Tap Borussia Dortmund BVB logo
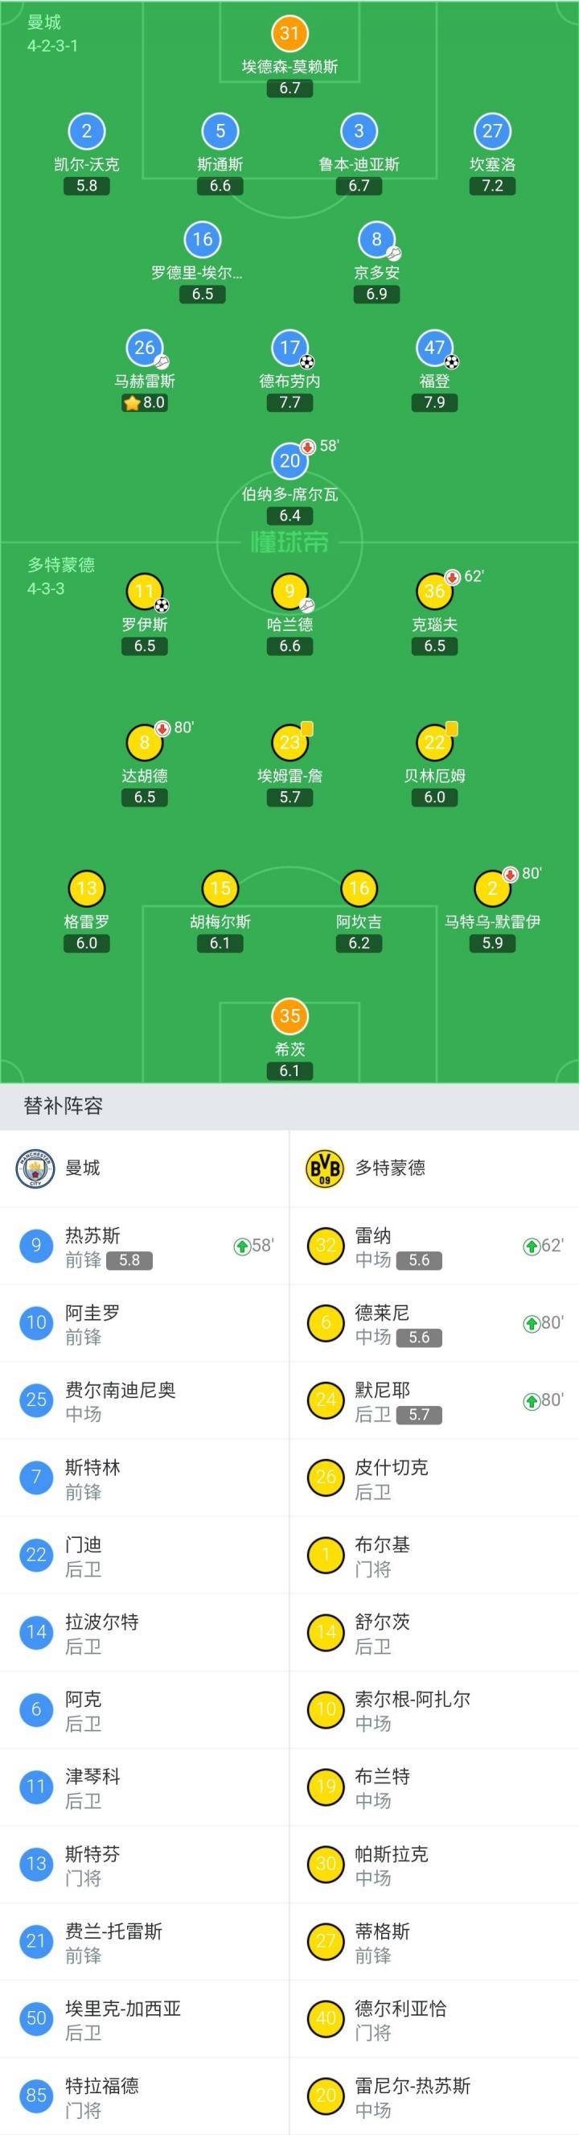The image size is (579, 2135). [x=325, y=1168]
